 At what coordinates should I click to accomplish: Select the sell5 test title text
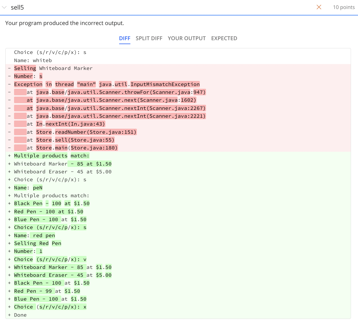(x=17, y=7)
